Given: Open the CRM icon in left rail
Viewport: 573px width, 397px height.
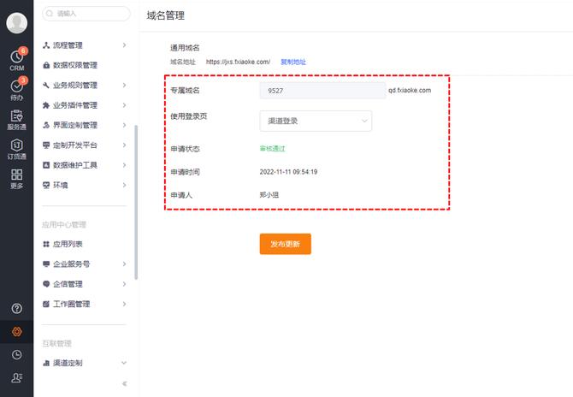Looking at the screenshot, I should tap(16, 56).
